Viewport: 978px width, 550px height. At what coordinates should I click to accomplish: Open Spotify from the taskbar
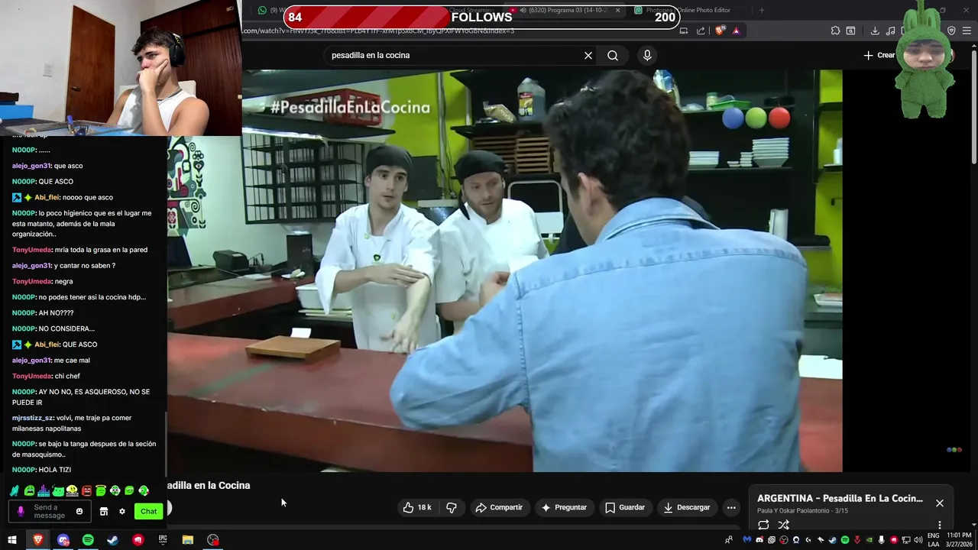click(88, 540)
